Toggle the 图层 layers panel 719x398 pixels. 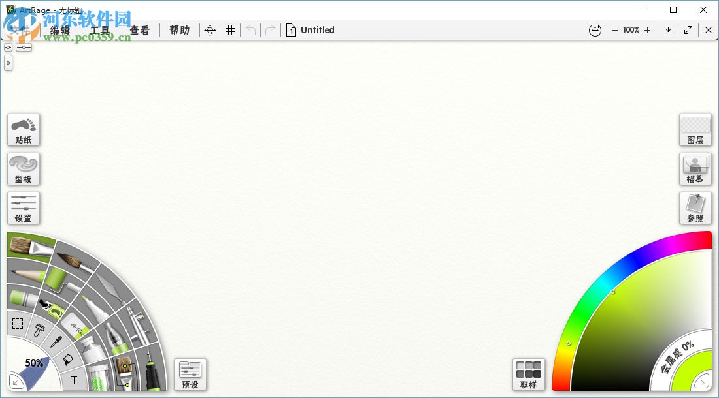pos(695,130)
